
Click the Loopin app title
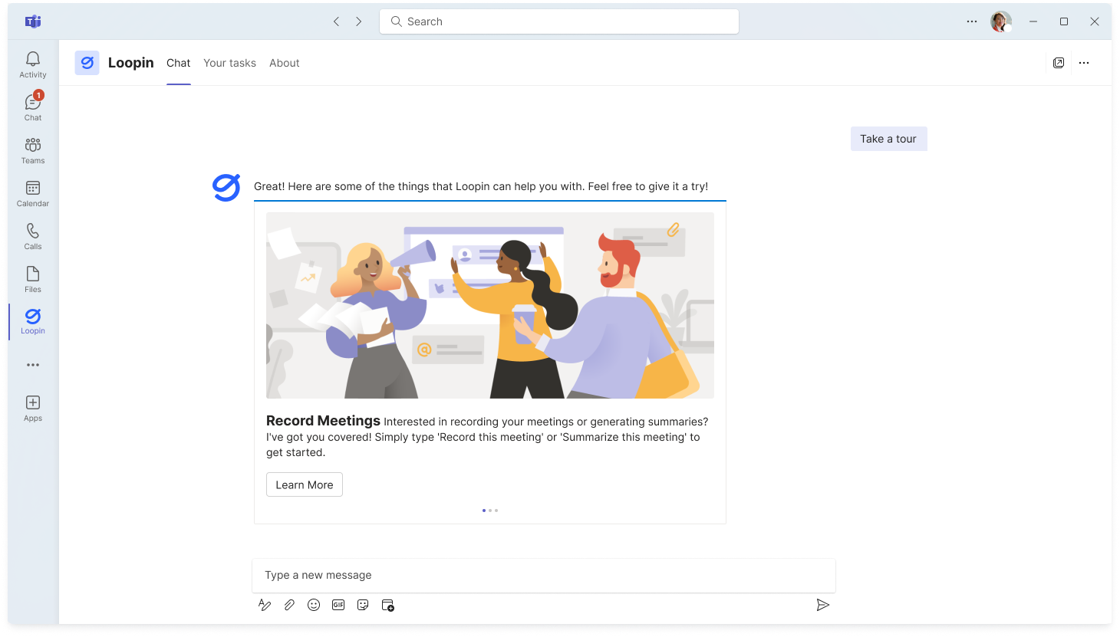[x=131, y=63]
